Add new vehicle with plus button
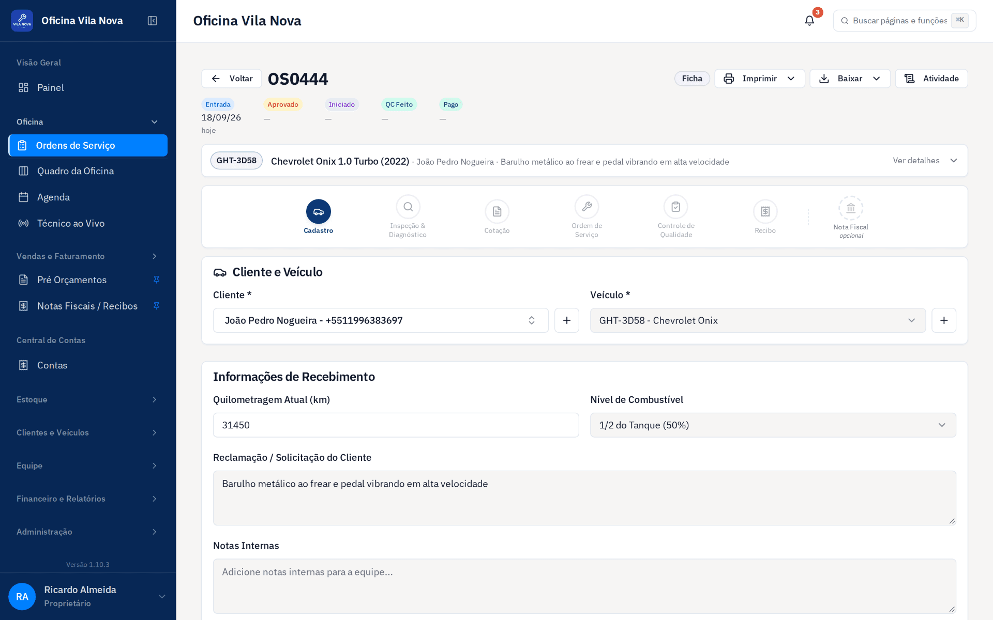This screenshot has height=620, width=993. pyautogui.click(x=944, y=320)
